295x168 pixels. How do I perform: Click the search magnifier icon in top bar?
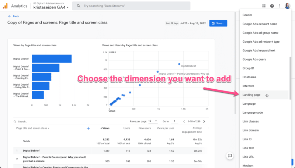pyautogui.click(x=79, y=6)
